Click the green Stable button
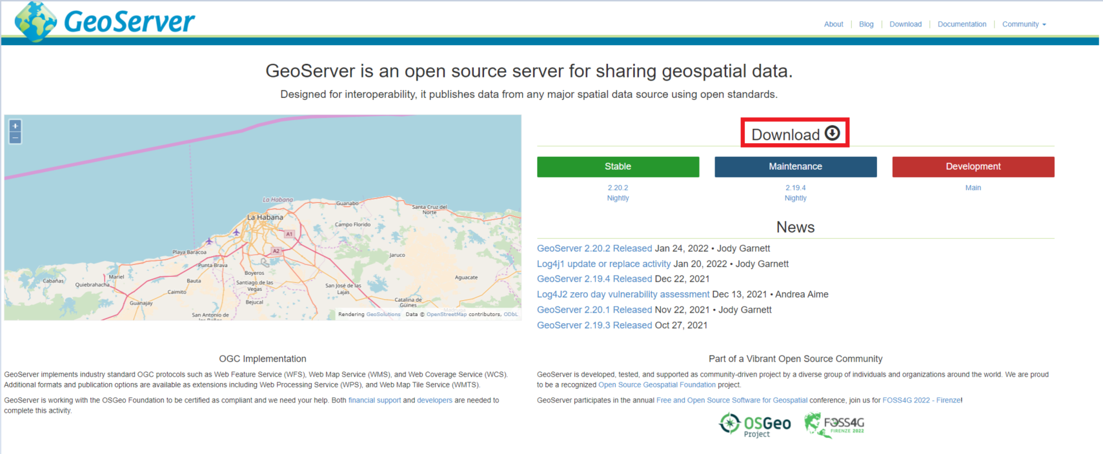 pyautogui.click(x=618, y=166)
